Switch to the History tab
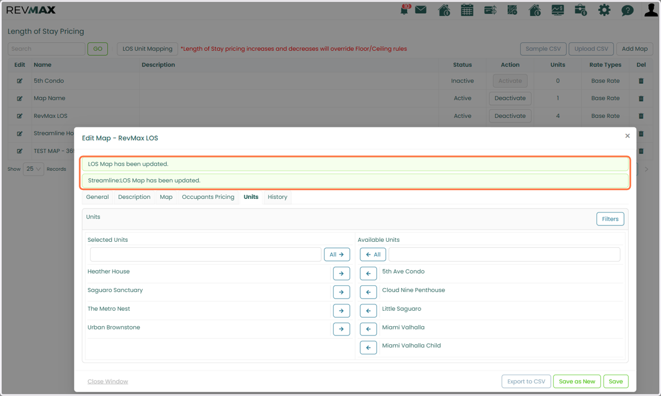This screenshot has width=661, height=396. point(278,197)
